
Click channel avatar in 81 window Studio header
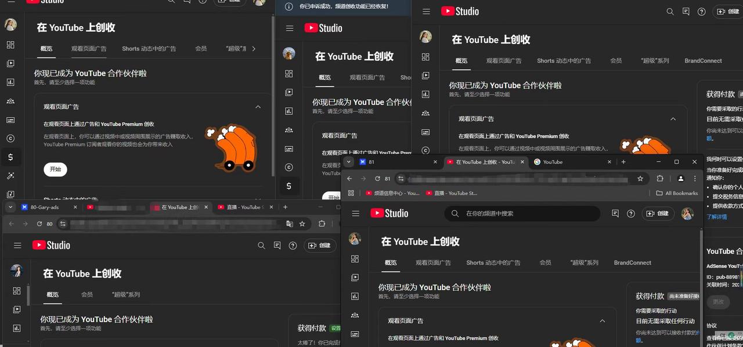click(x=688, y=214)
